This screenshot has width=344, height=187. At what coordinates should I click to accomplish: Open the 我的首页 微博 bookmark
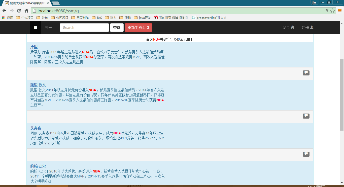(x=171, y=18)
